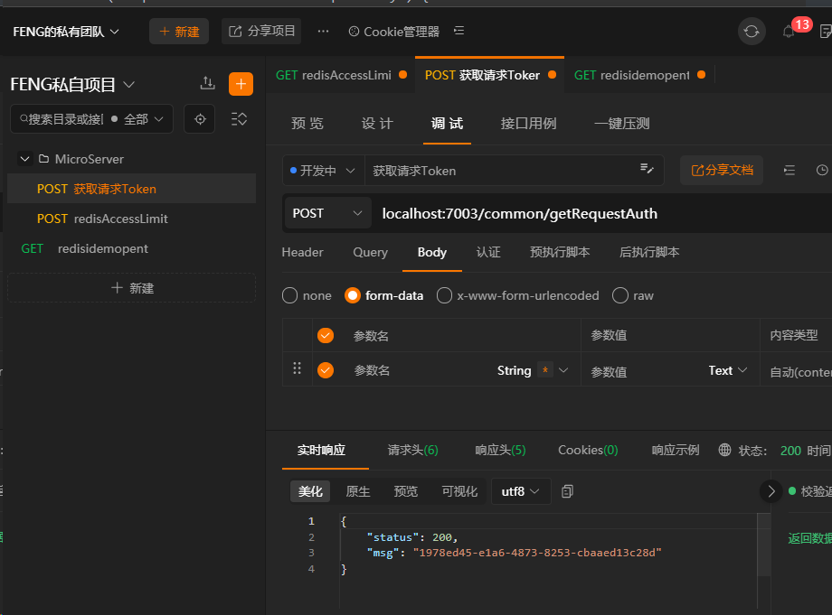Select x-www-form-urlencoded body type
832x615 pixels.
coord(444,295)
